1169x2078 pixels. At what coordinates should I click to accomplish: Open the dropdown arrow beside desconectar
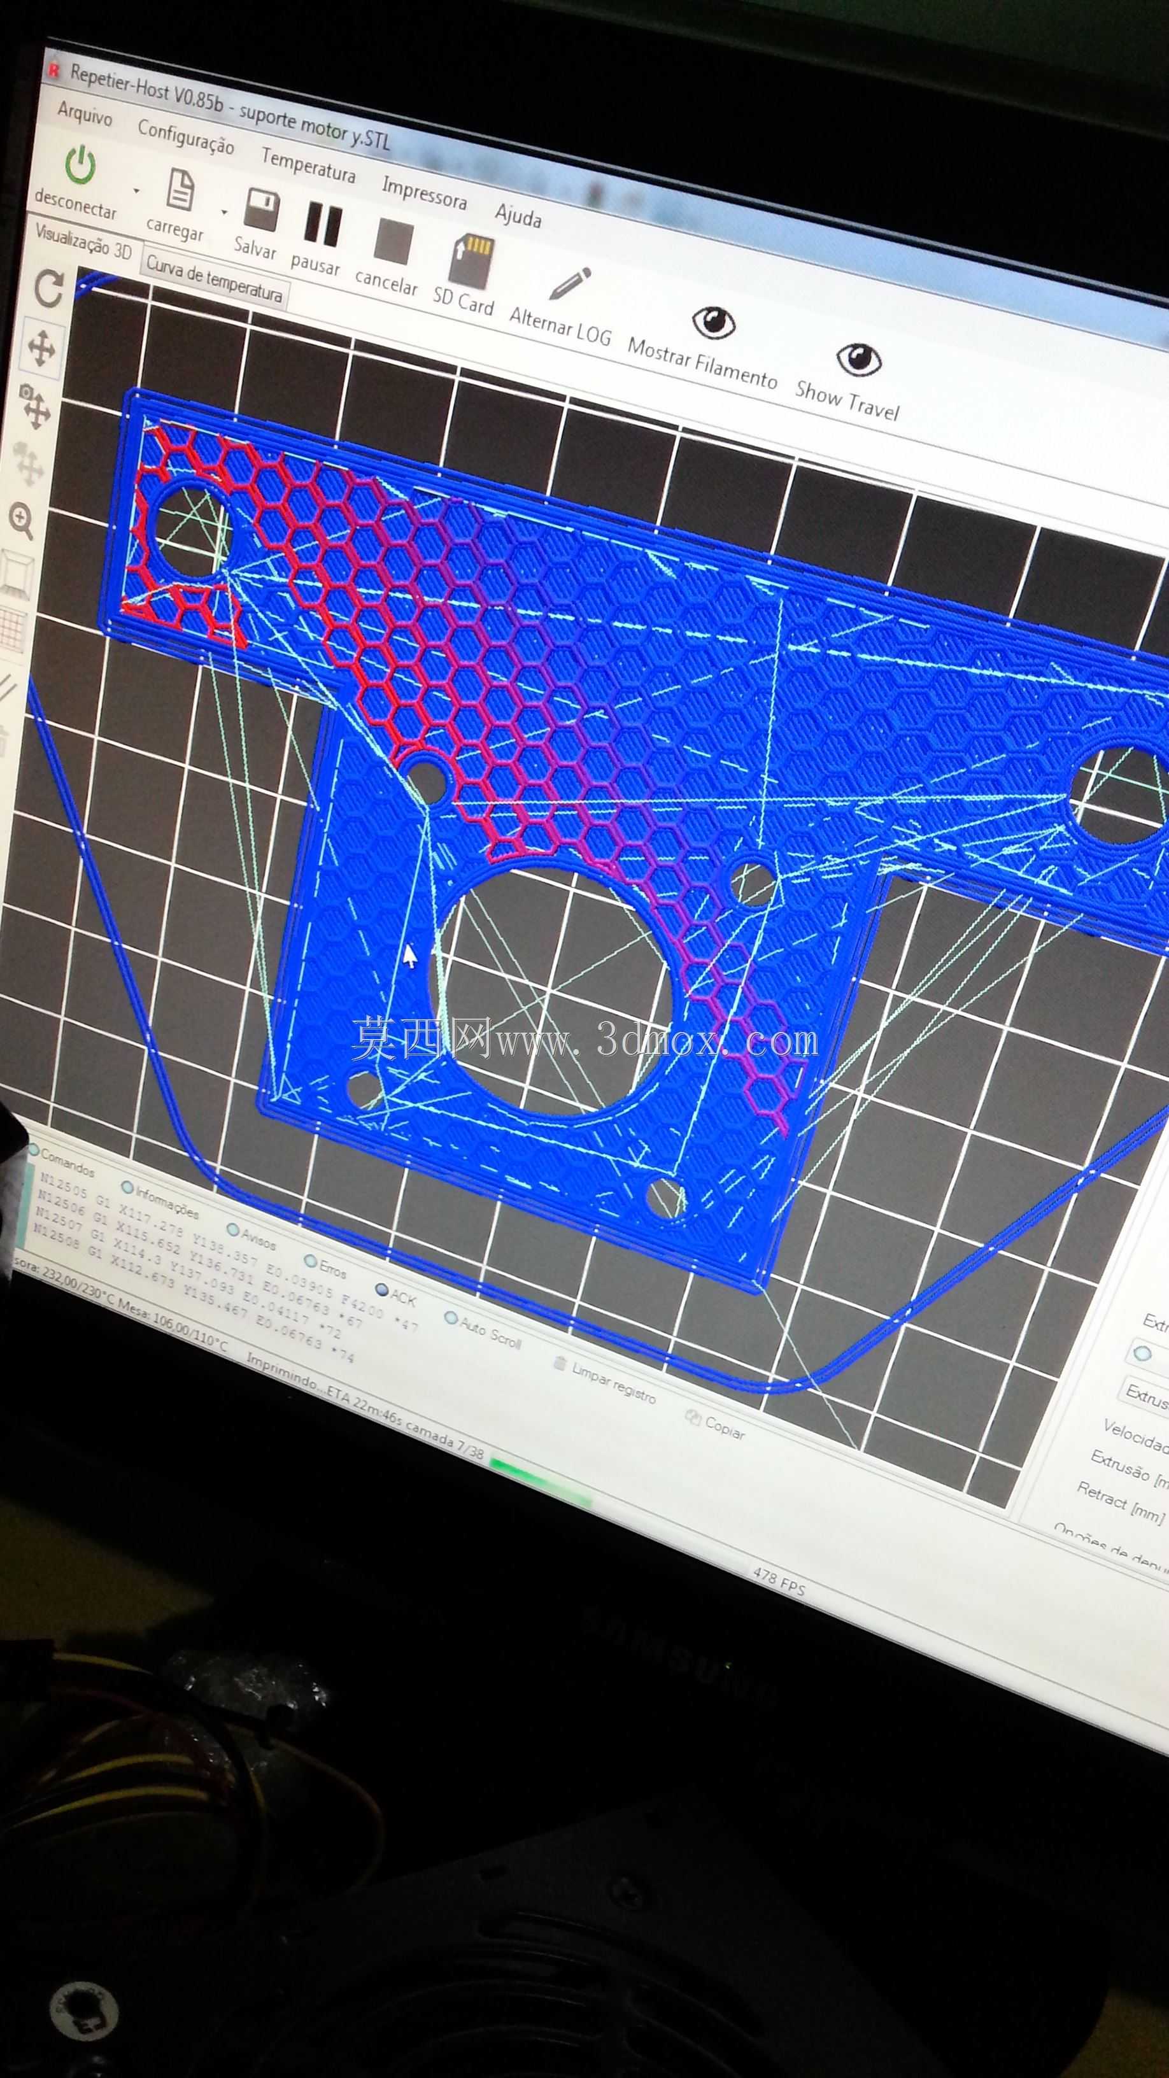136,190
